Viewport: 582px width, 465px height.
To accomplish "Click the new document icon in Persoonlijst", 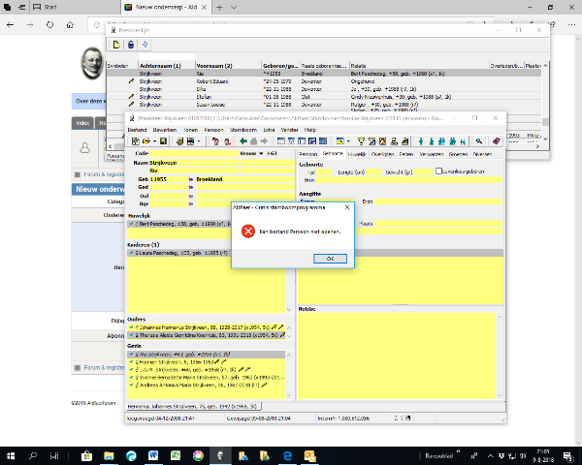I will coord(116,45).
